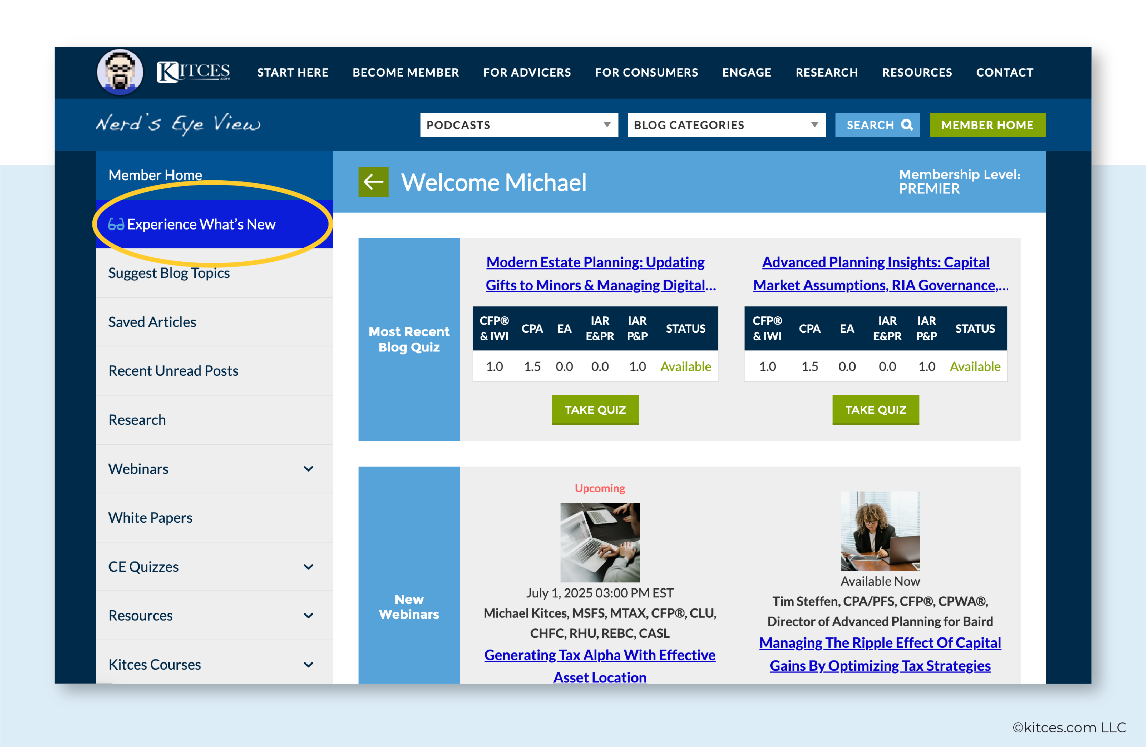Open Suggest Blog Topics in the sidebar

point(214,273)
